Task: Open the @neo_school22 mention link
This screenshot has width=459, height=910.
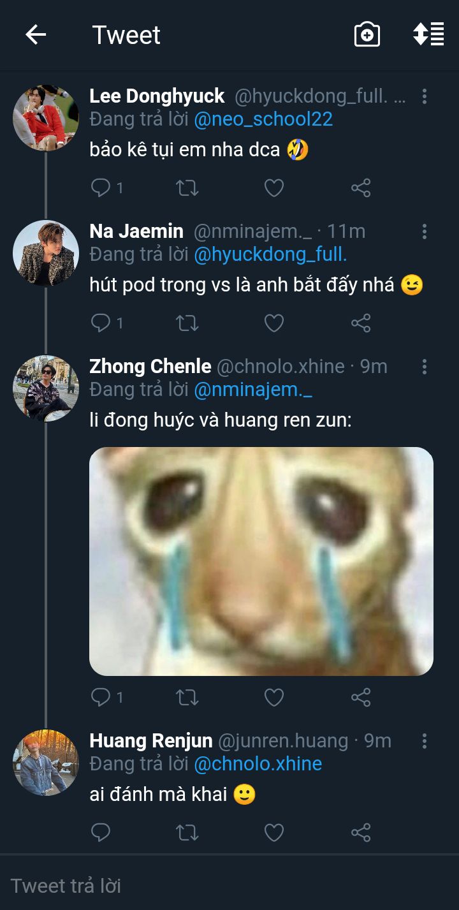Action: click(263, 119)
